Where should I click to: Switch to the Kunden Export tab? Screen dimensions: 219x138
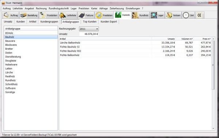(x=109, y=22)
